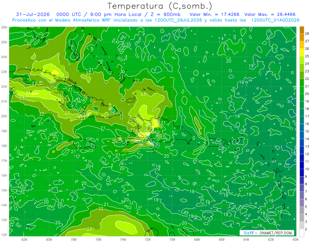Click the '76W' longitude axis label
The image size is (314, 243).
[x=98, y=239]
